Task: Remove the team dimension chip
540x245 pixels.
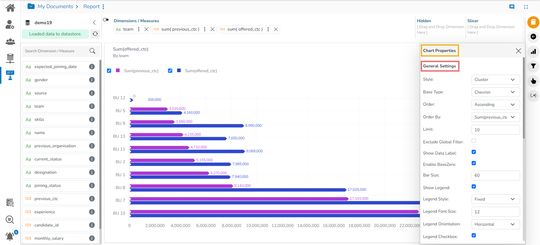Action: (x=146, y=29)
